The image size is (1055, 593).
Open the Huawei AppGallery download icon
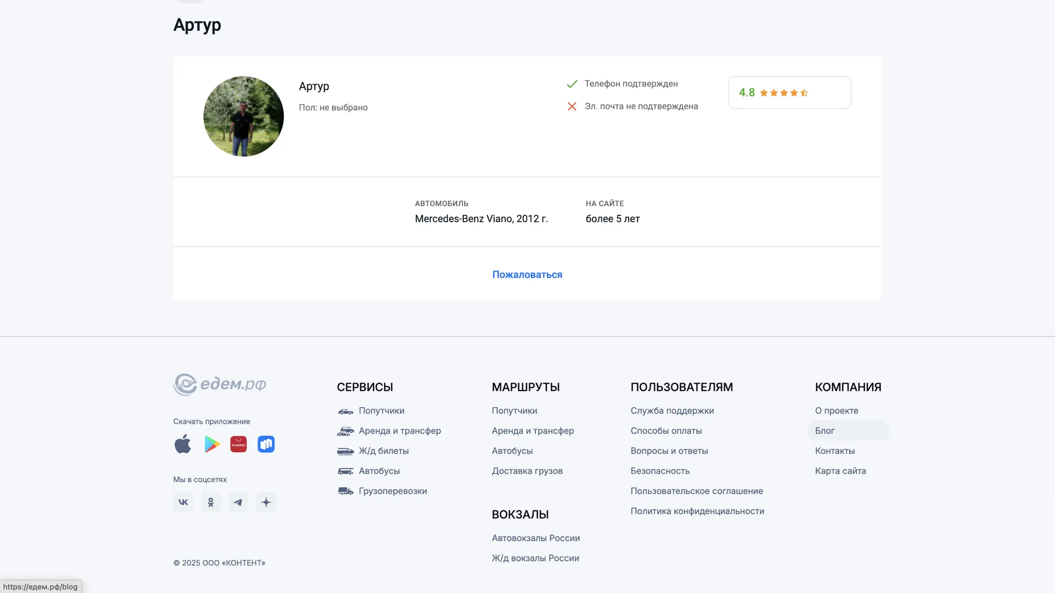tap(238, 444)
